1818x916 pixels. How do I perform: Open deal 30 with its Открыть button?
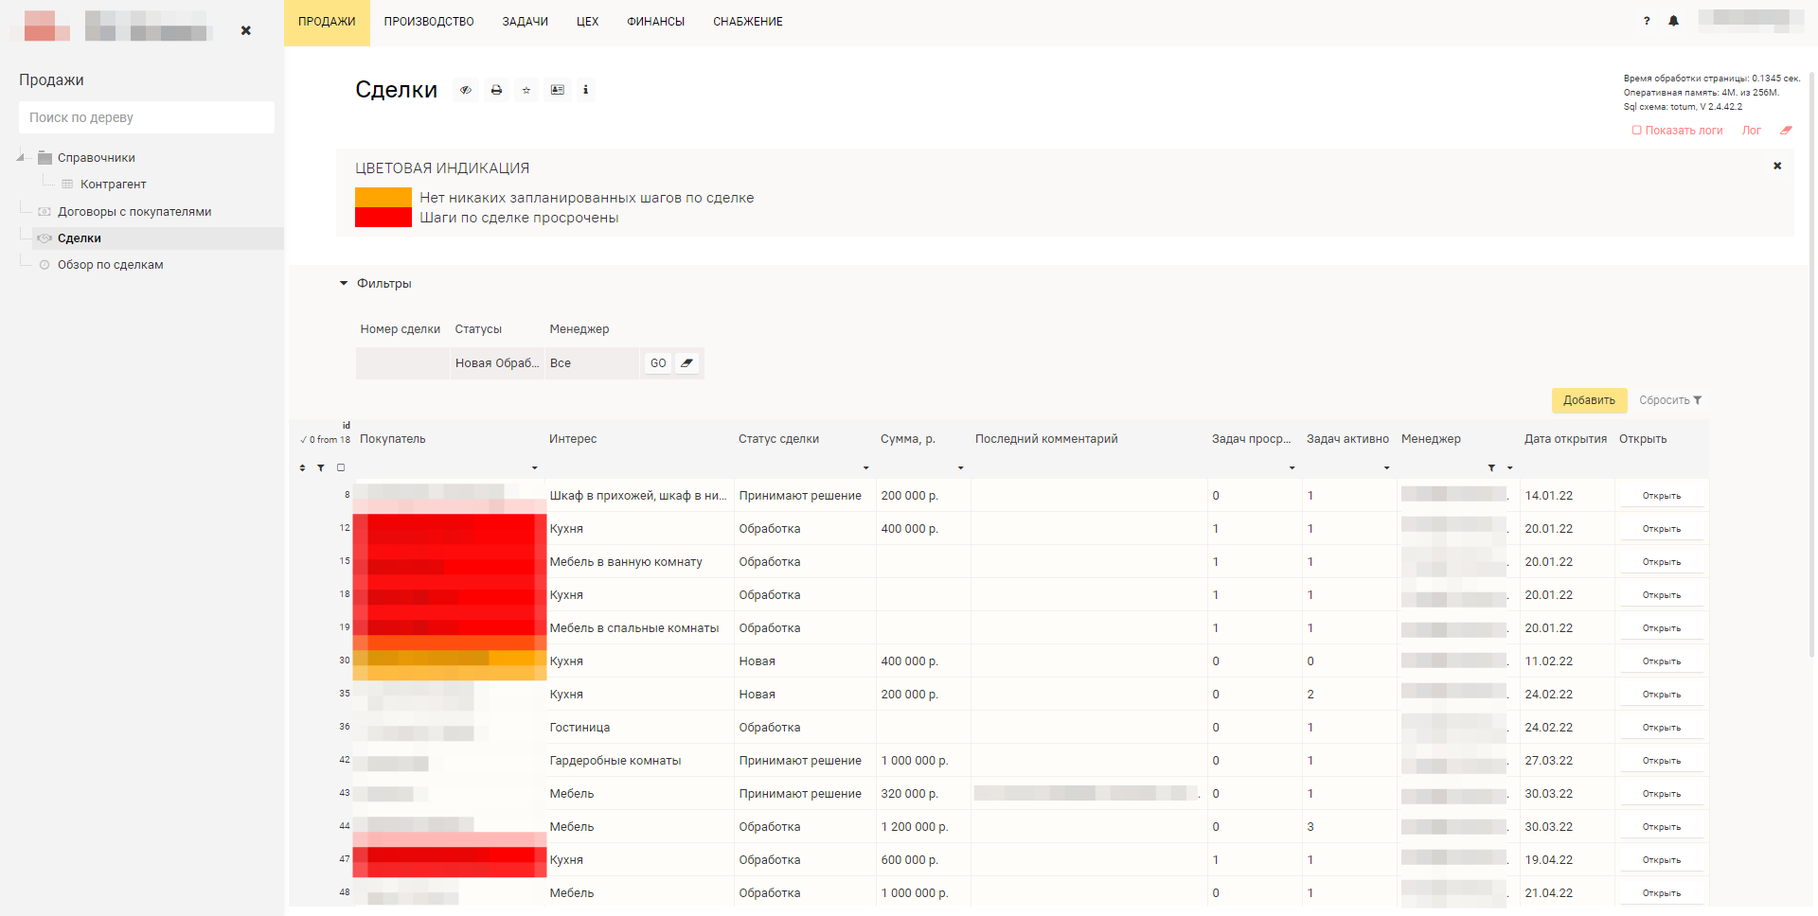click(1662, 661)
